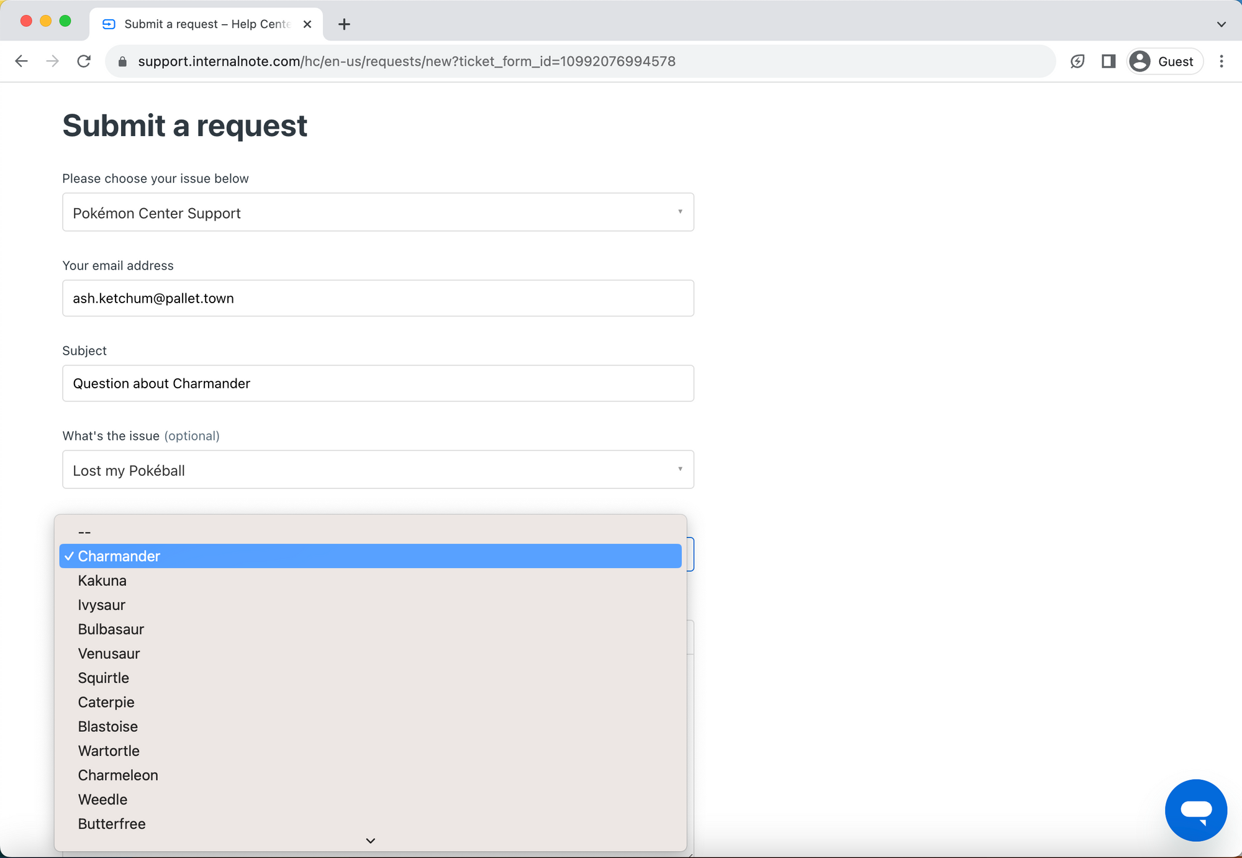
Task: Reload the page
Action: pyautogui.click(x=84, y=61)
